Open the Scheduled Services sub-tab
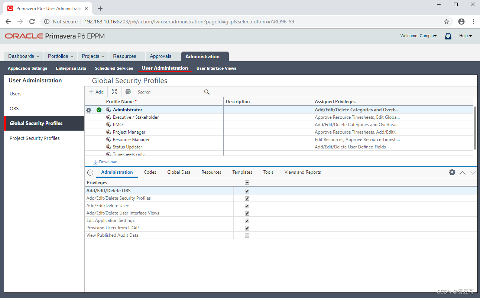This screenshot has width=480, height=298. 114,68
